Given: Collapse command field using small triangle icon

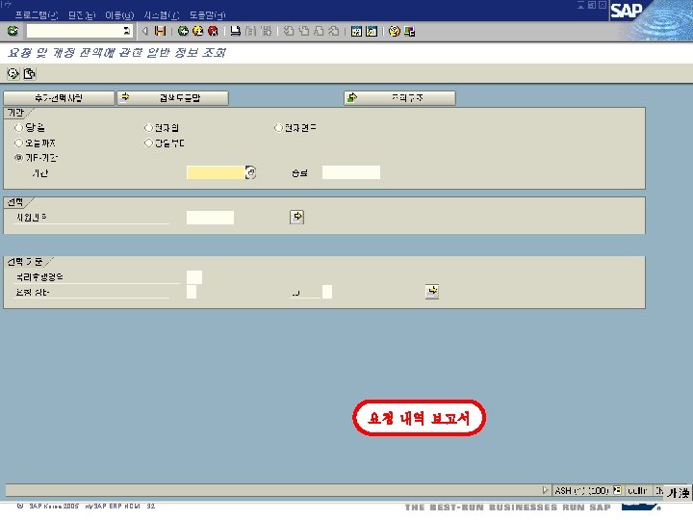Looking at the screenshot, I should pos(145,31).
